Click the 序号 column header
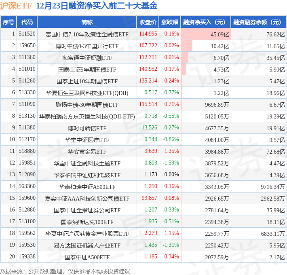Screen dimensions: 287x275 (x=8, y=22)
